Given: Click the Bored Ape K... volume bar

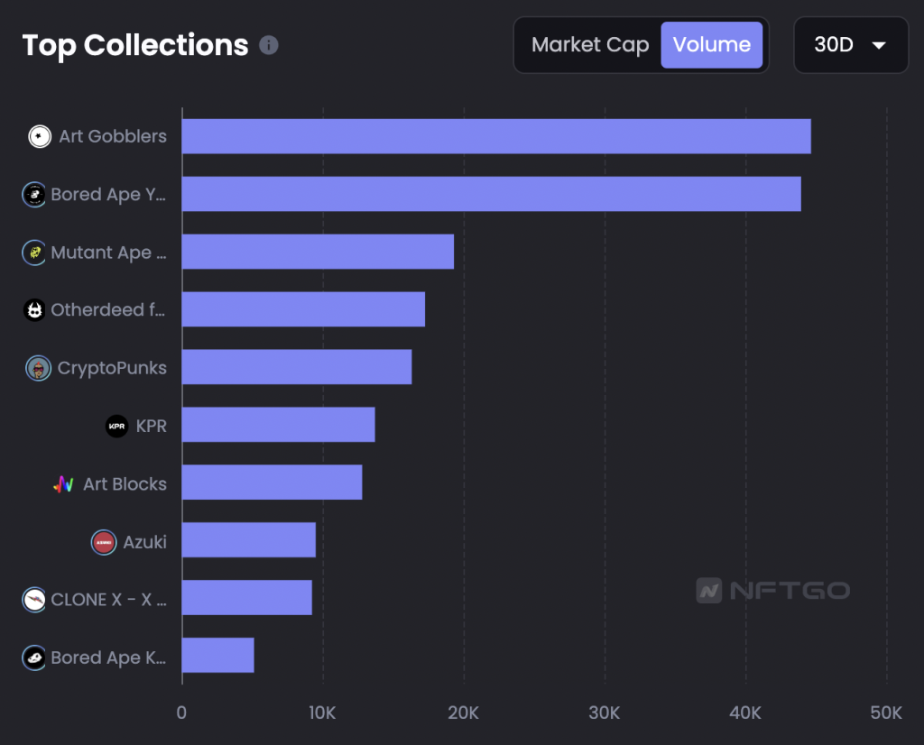Looking at the screenshot, I should 218,655.
